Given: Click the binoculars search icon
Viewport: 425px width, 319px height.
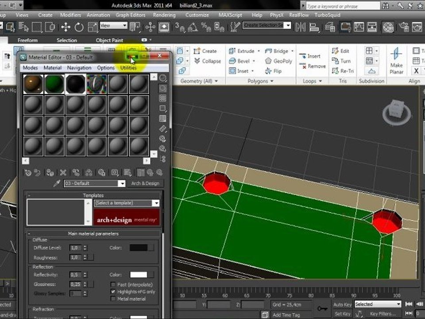Looking at the screenshot, I should coord(386,6).
